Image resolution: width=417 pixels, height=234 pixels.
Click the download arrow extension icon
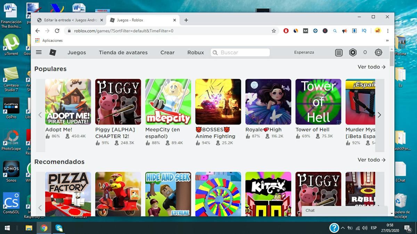(354, 31)
